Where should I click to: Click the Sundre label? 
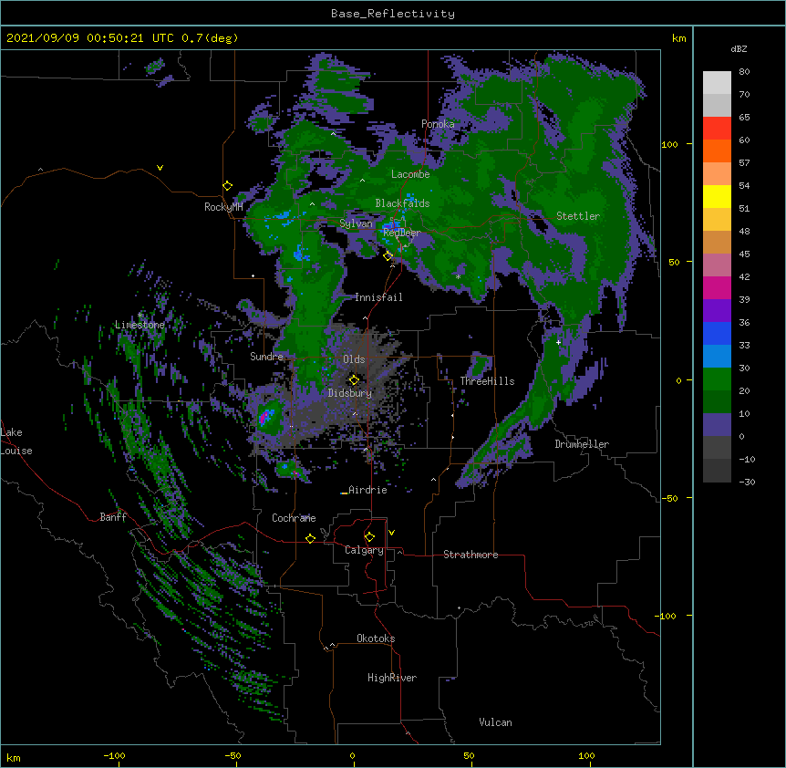(266, 357)
